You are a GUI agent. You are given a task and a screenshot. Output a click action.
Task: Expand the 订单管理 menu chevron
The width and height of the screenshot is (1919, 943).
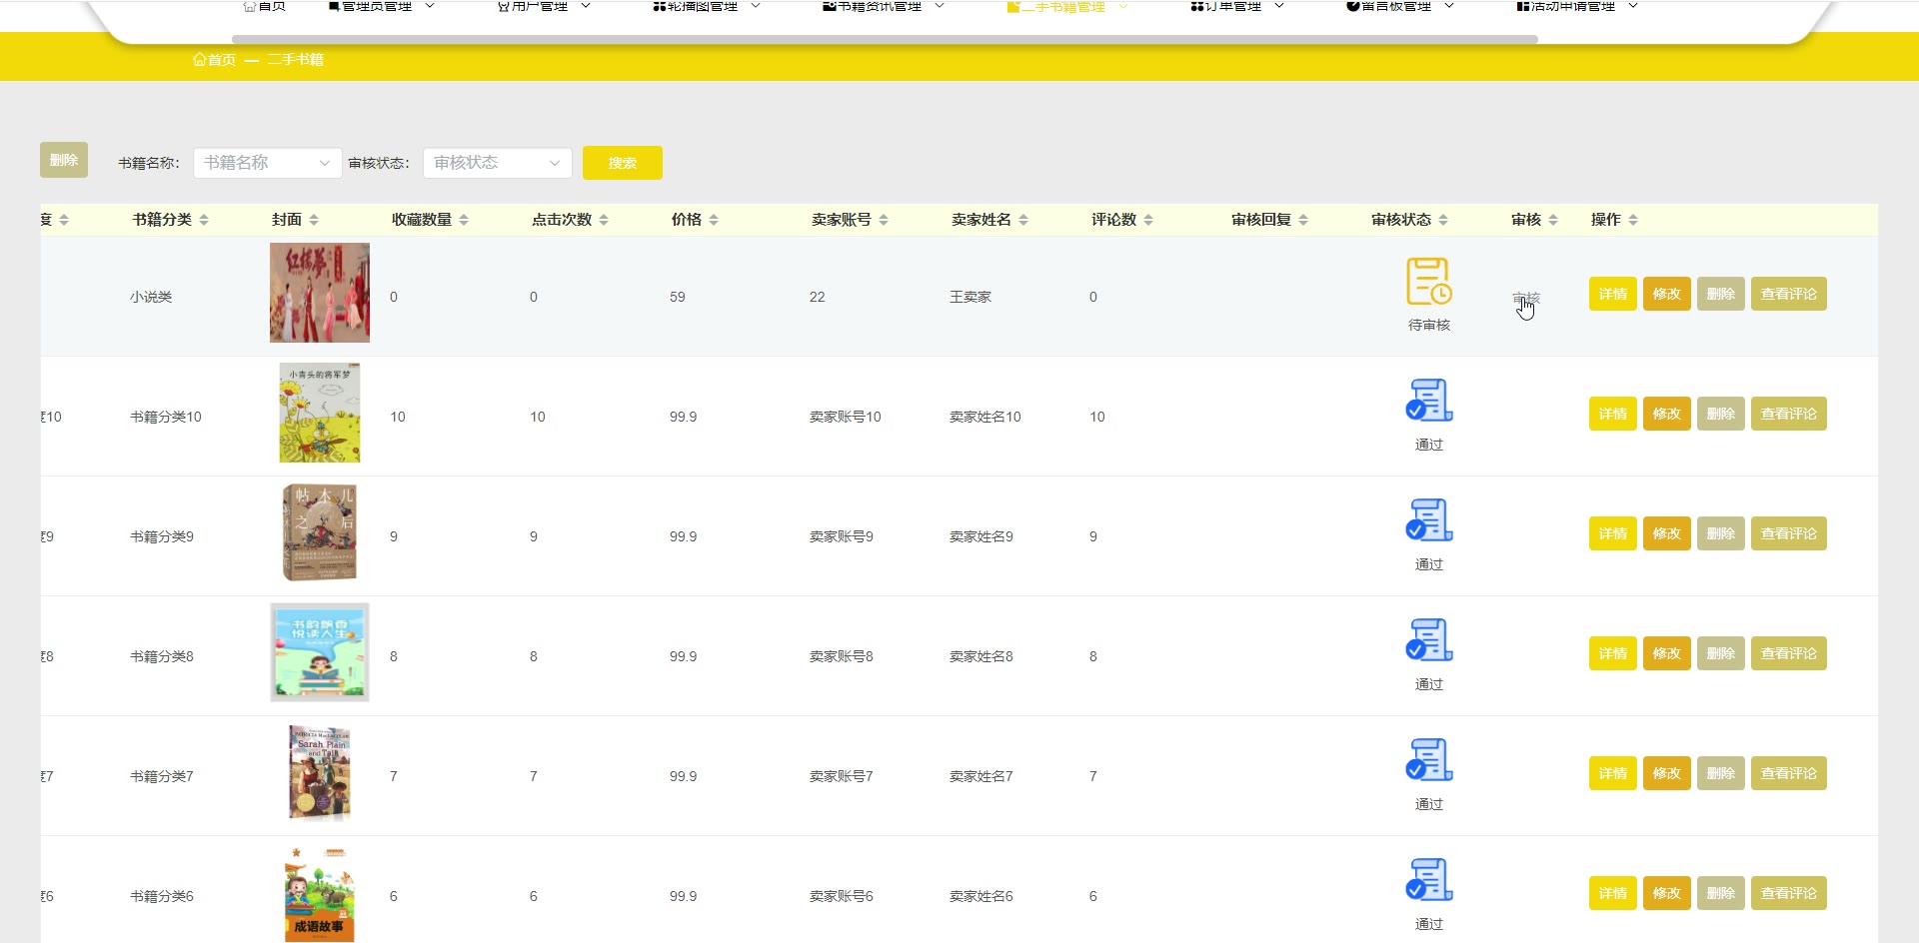click(1279, 6)
